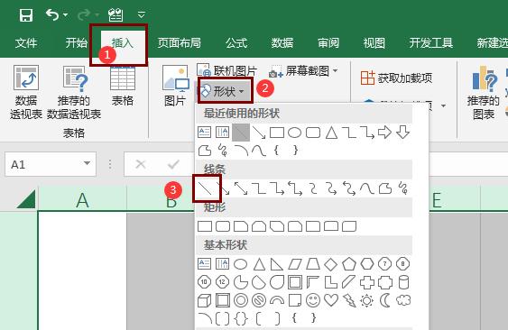Select the rounded rectangle in 矩形 section
Screen dimensions: 508x330
223,226
